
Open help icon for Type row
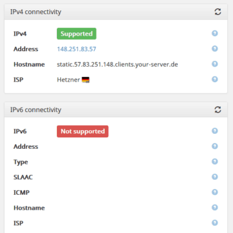coord(215,161)
